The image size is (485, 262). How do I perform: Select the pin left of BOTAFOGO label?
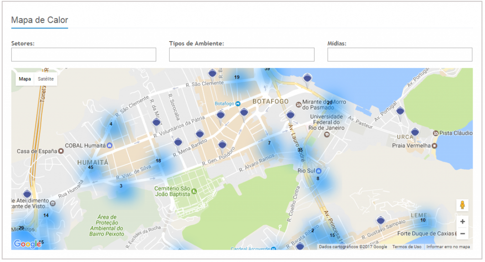[x=244, y=114]
